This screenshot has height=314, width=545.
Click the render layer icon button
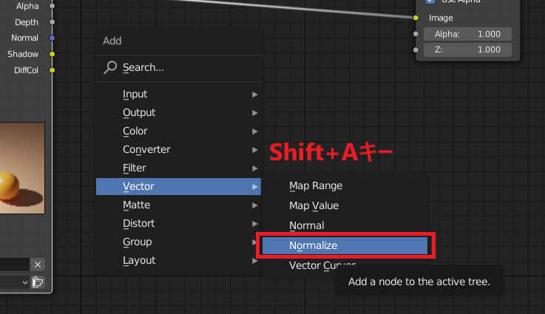coord(38,282)
